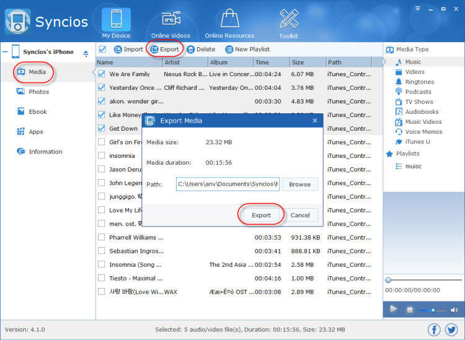Create a New Playlist

247,49
